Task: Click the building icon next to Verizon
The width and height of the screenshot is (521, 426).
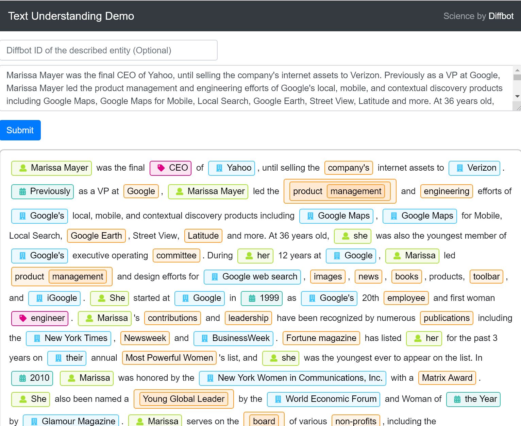Action: tap(460, 168)
